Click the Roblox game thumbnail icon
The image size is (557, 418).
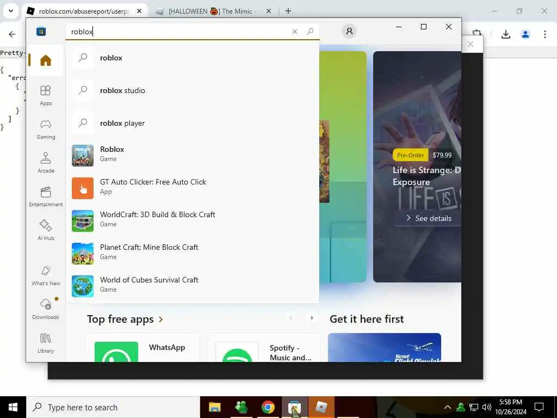[x=83, y=155]
